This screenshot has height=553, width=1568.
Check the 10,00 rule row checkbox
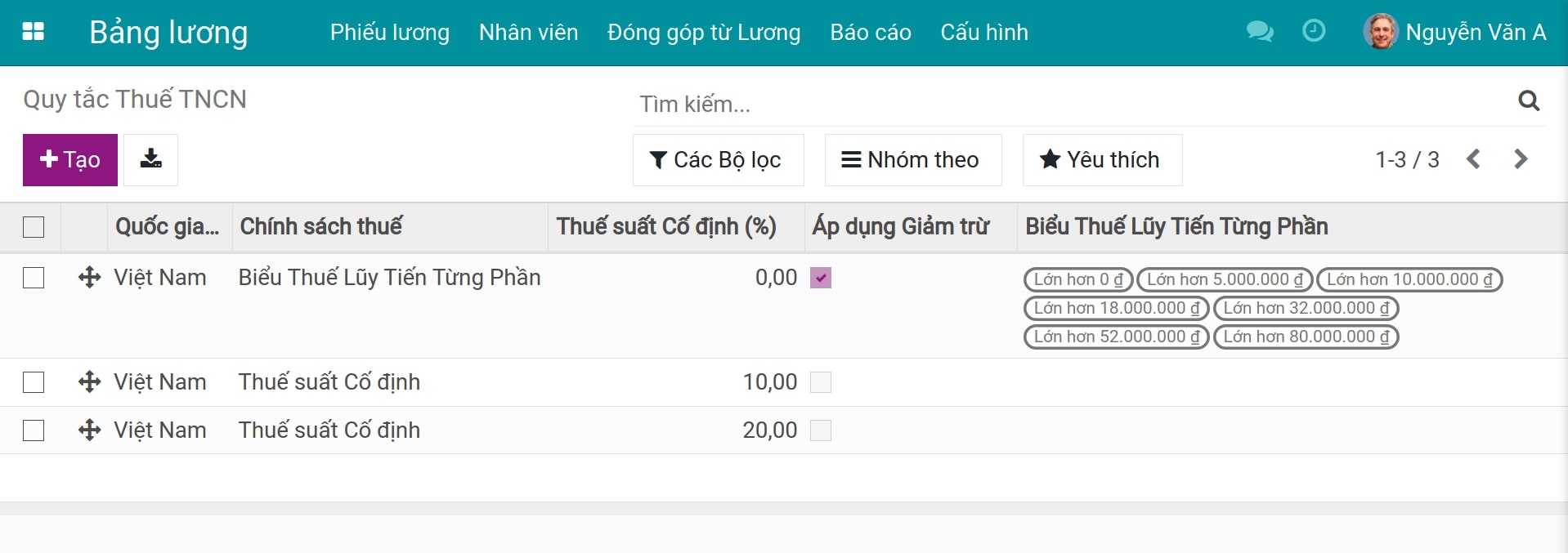pyautogui.click(x=33, y=381)
